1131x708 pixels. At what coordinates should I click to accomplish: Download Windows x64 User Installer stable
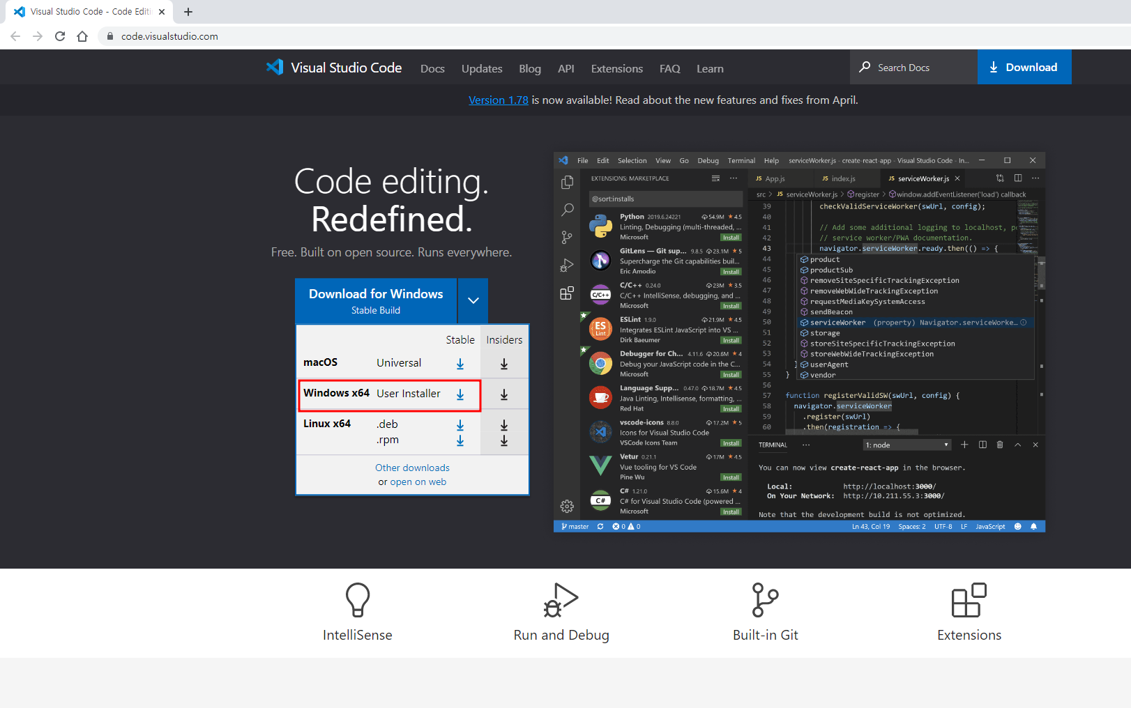(x=460, y=394)
